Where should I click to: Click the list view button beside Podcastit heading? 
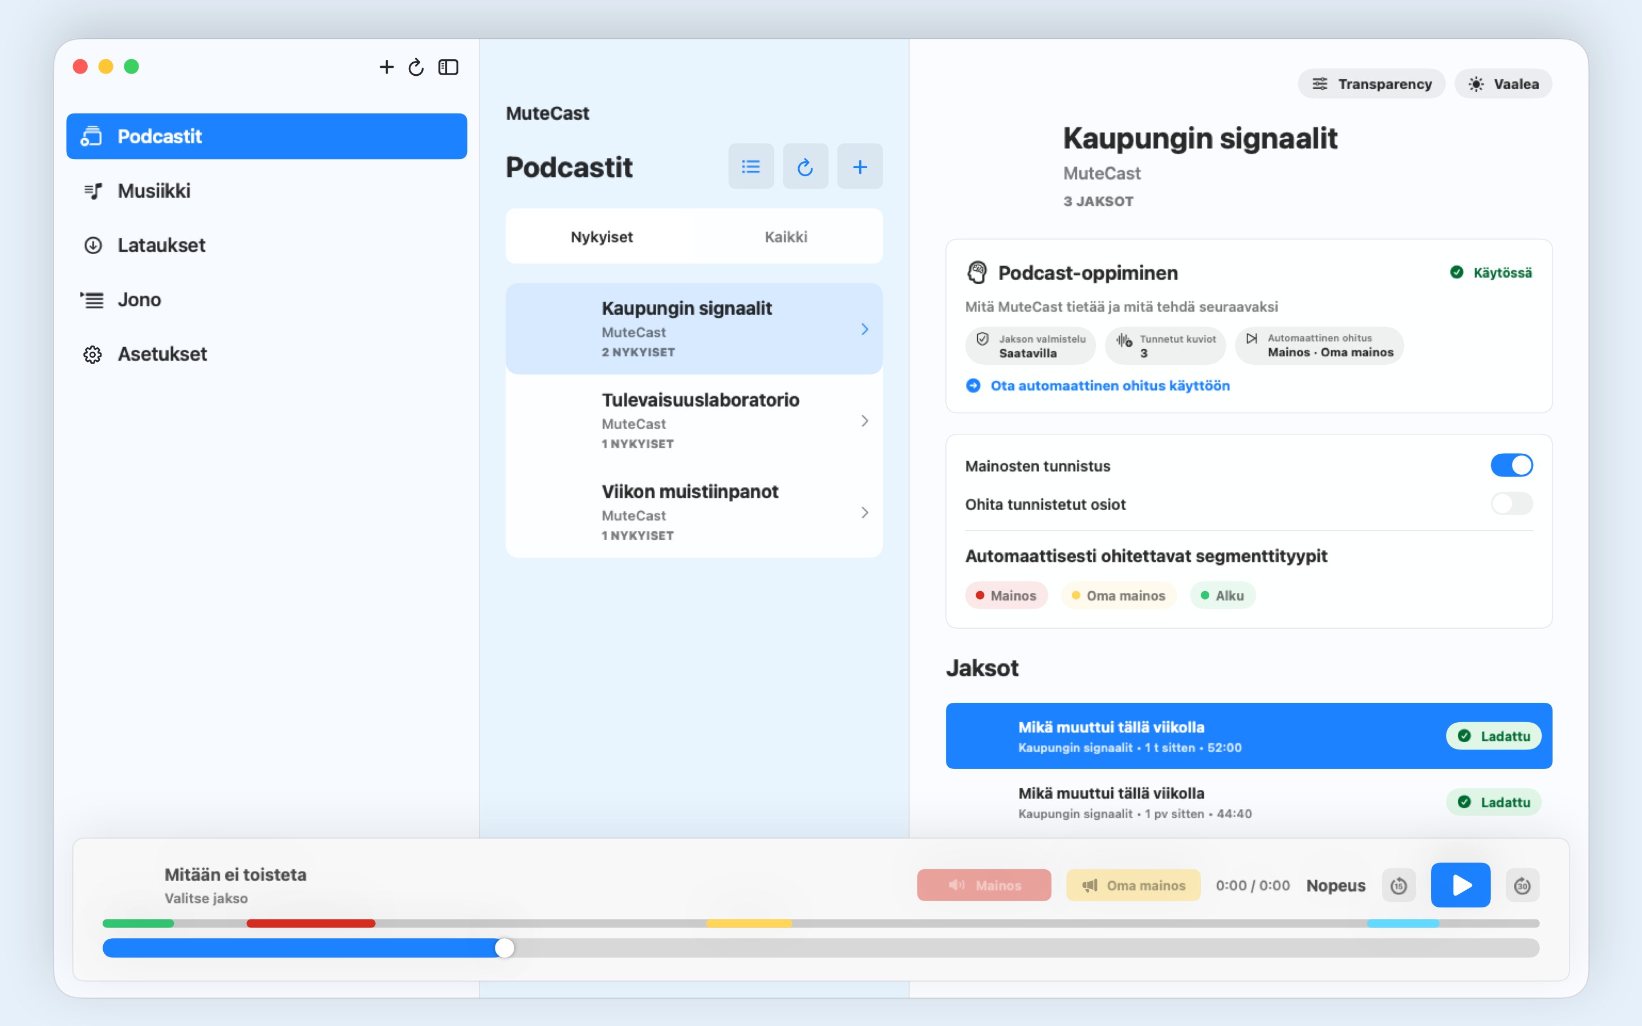tap(751, 166)
